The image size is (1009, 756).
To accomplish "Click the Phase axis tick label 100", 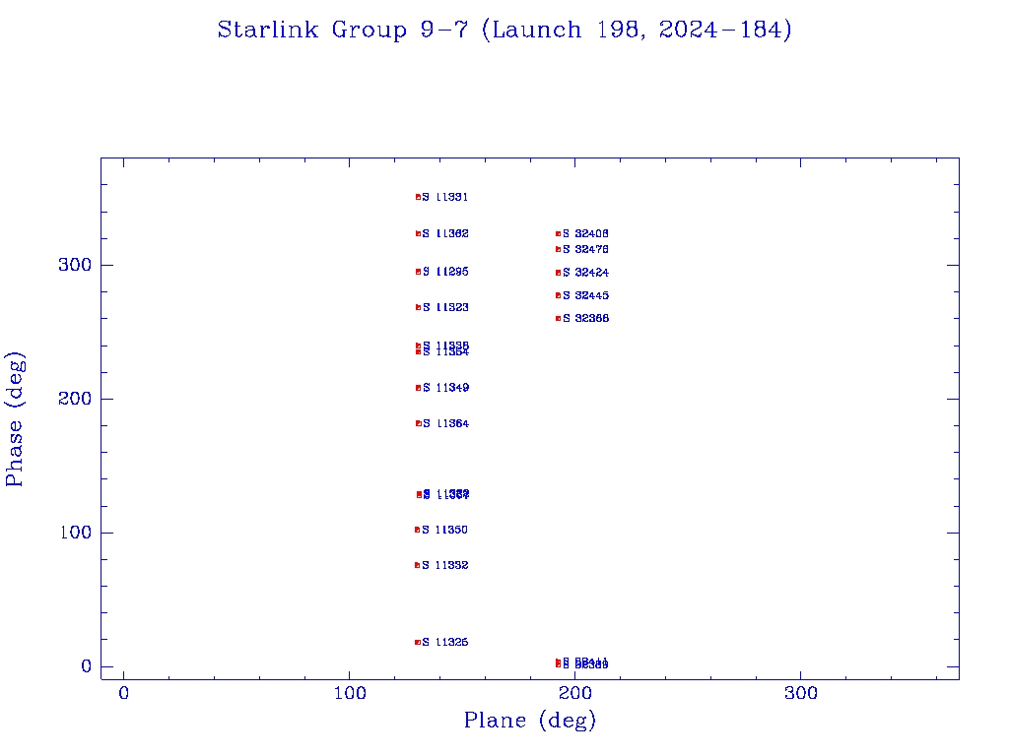I will (75, 533).
